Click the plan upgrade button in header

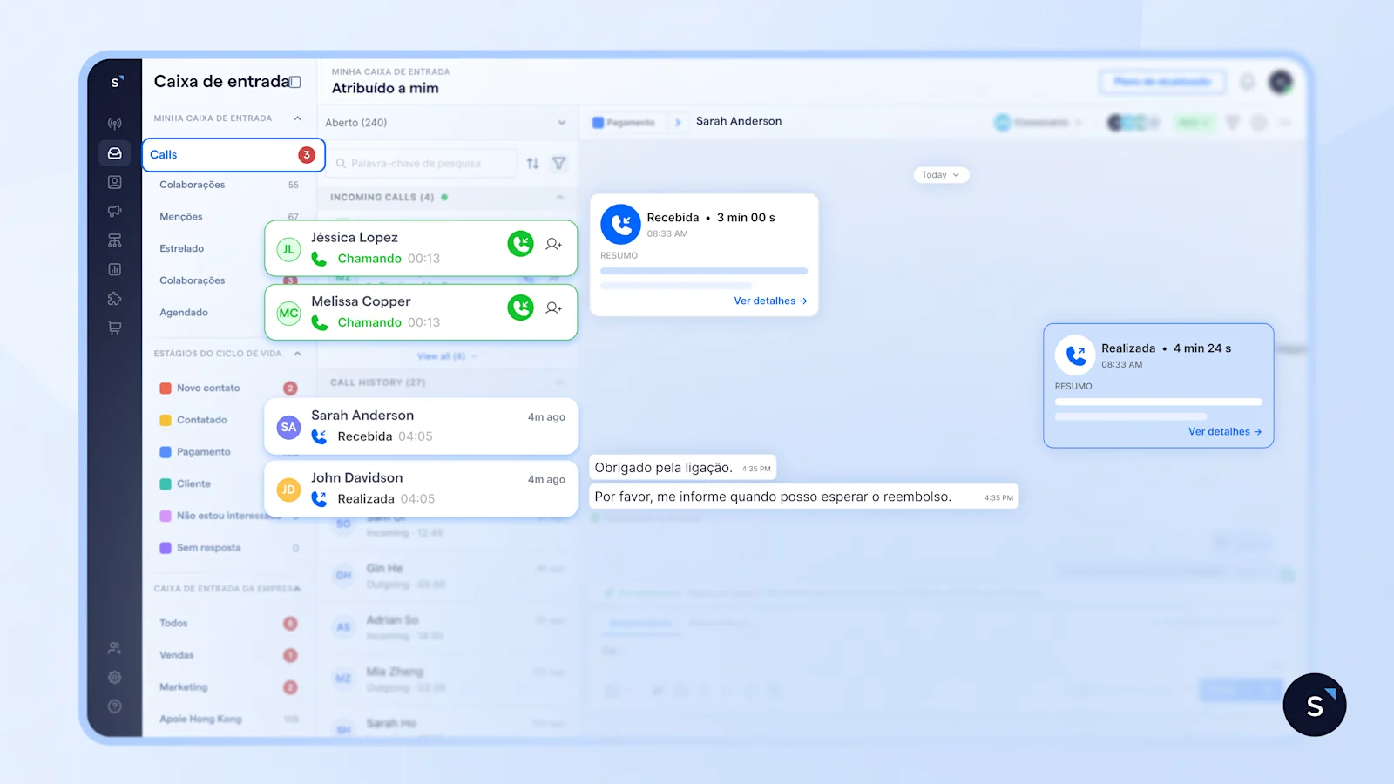coord(1162,82)
